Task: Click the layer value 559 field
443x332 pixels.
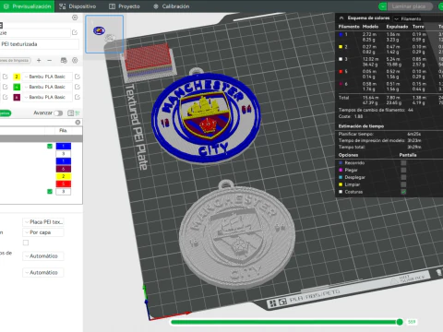Action: click(412, 322)
